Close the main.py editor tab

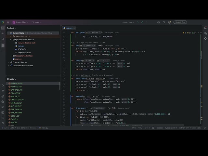(x=74, y=28)
